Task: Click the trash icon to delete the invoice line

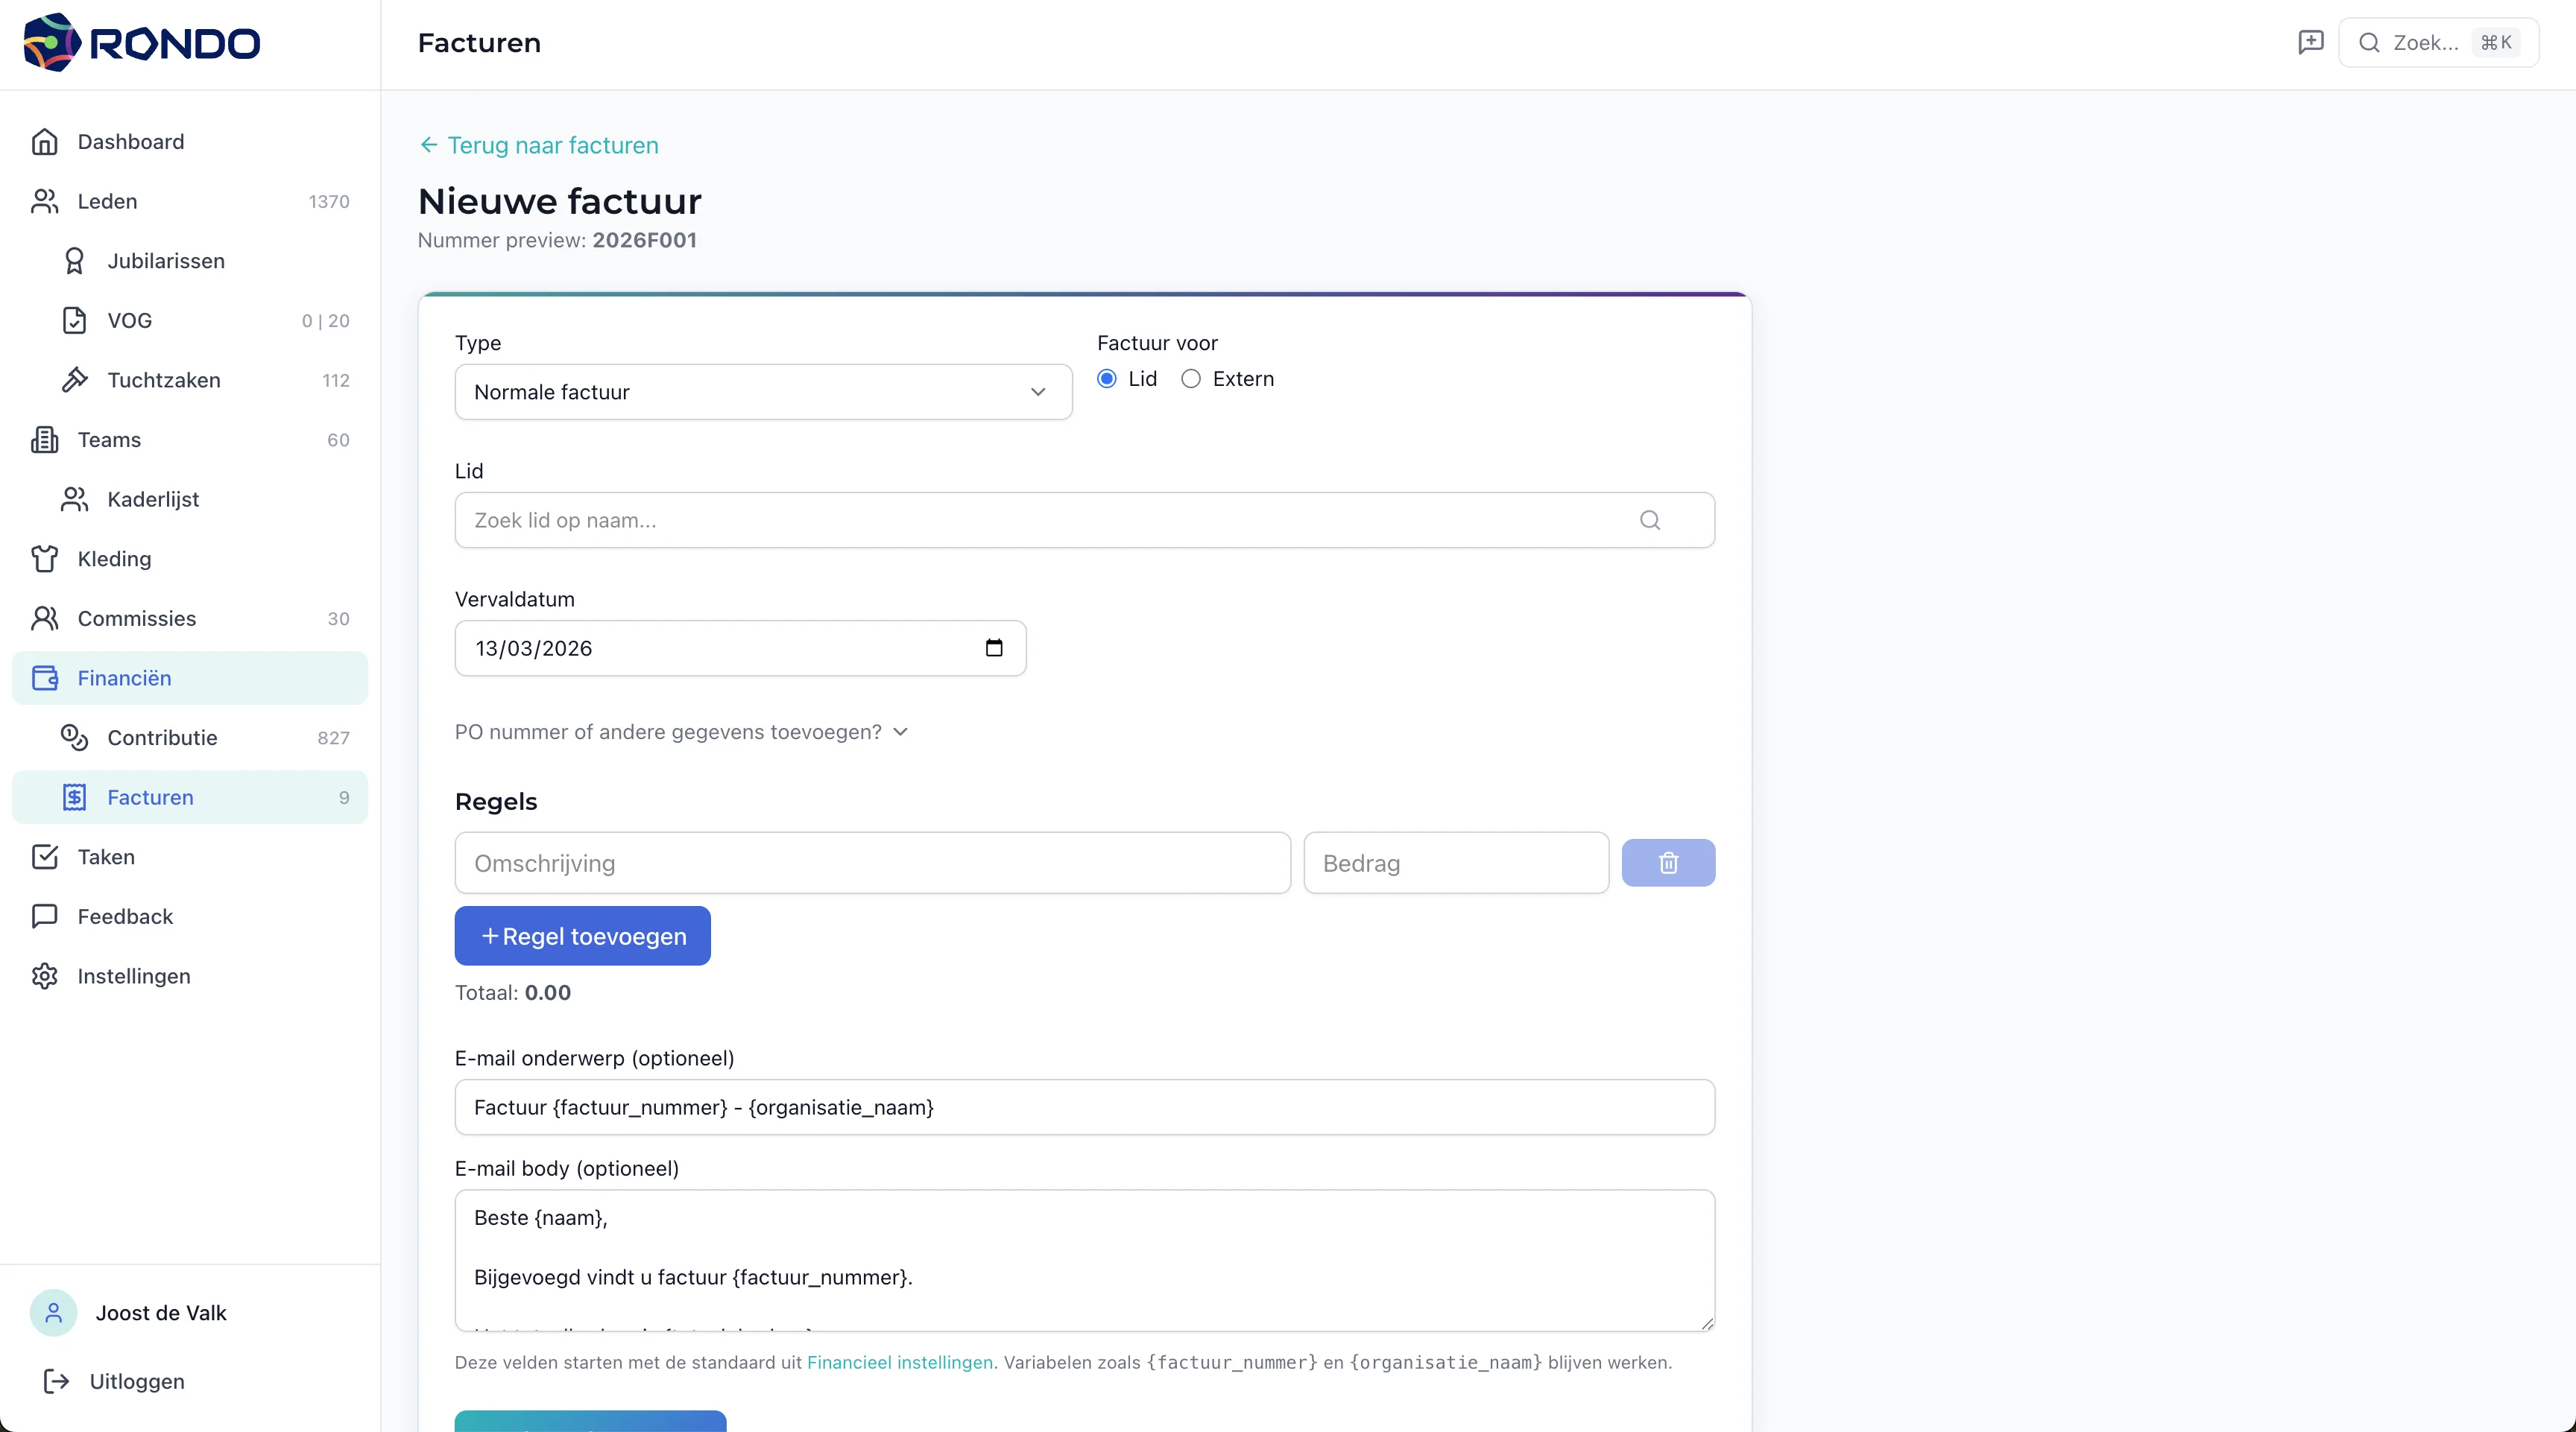Action: (1668, 862)
